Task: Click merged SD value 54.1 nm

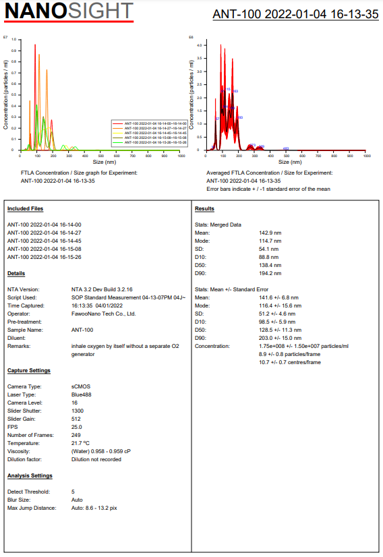Action: 268,249
